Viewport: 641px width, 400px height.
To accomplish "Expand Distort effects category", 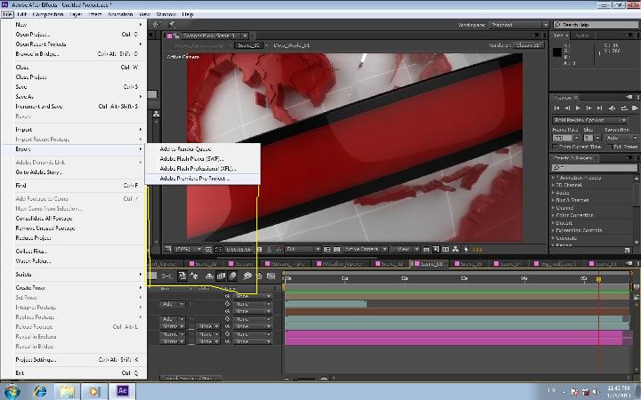I will pos(554,223).
